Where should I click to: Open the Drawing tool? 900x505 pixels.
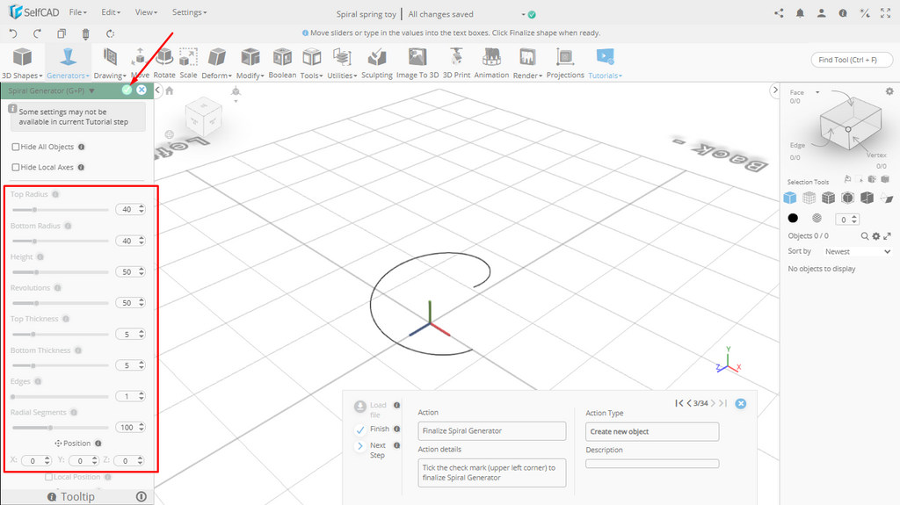[110, 63]
